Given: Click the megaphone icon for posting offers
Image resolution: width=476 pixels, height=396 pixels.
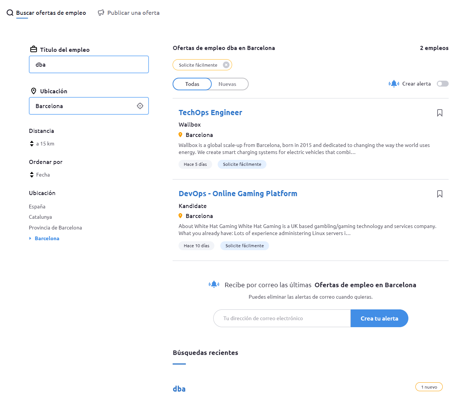Looking at the screenshot, I should [x=101, y=13].
